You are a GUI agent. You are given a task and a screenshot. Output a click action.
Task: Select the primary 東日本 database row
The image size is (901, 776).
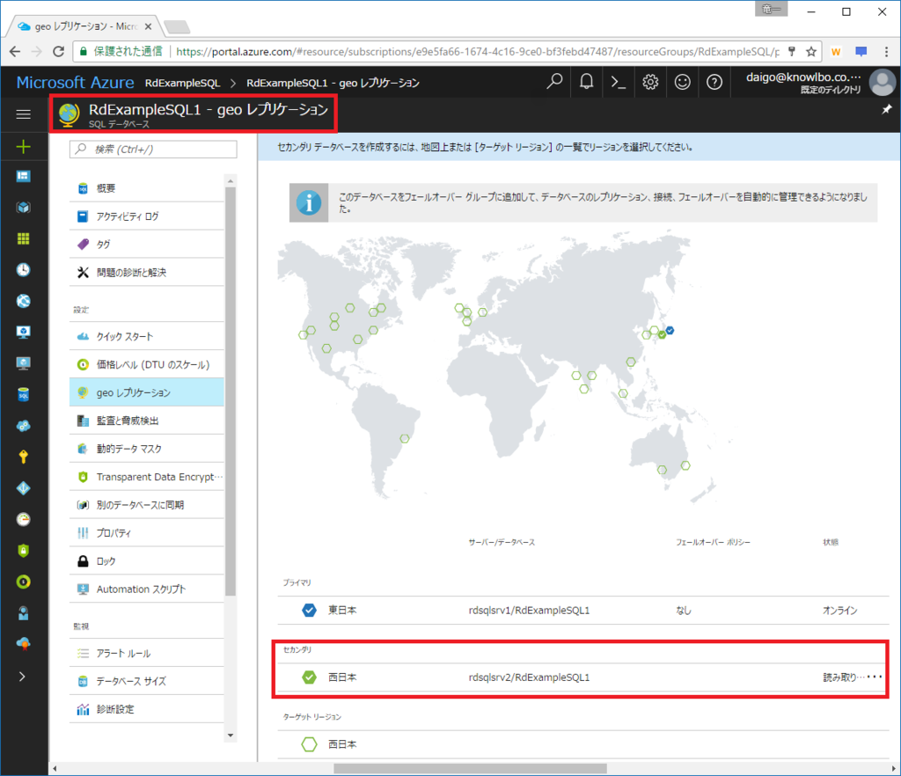[x=583, y=611]
